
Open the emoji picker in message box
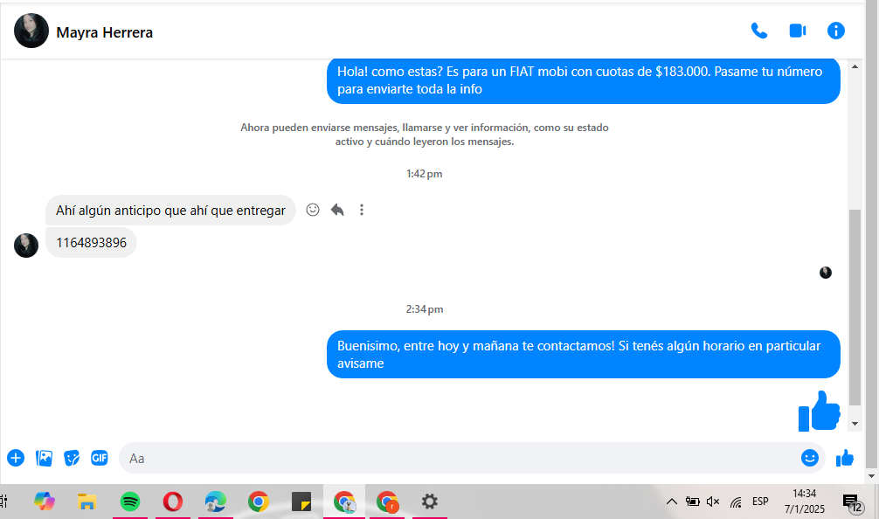pyautogui.click(x=809, y=458)
